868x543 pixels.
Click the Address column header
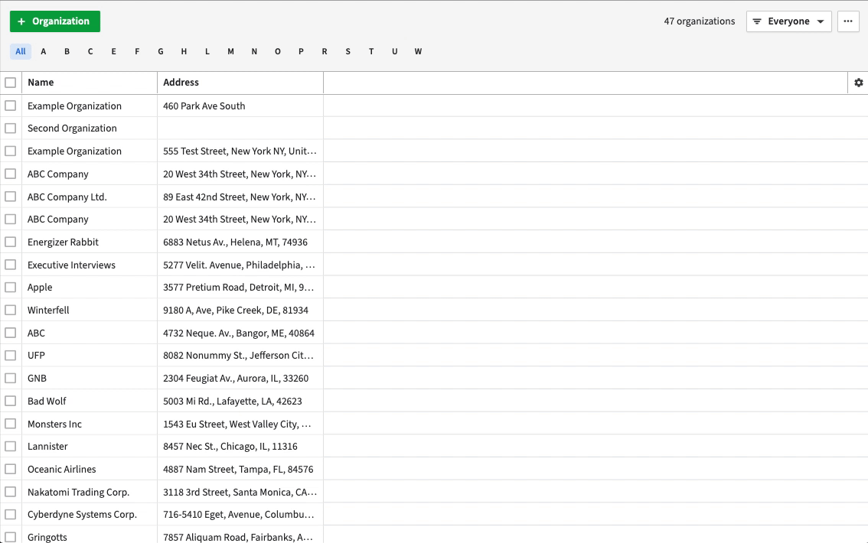coord(181,83)
